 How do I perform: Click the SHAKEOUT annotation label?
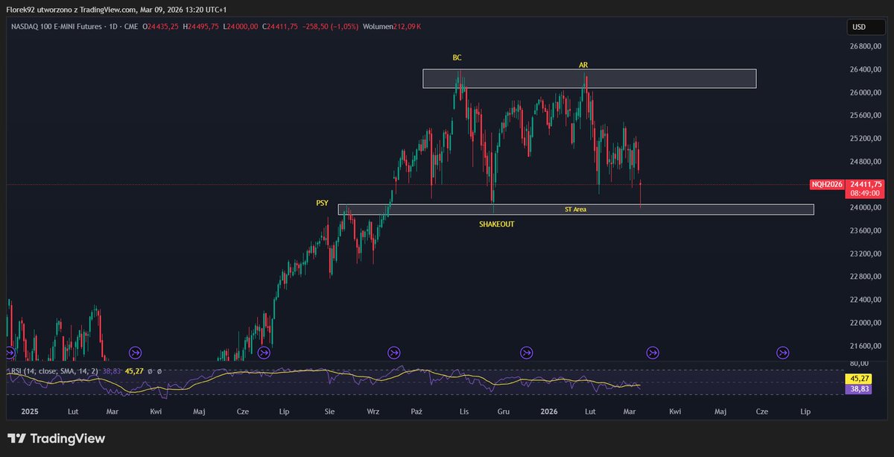coord(496,224)
